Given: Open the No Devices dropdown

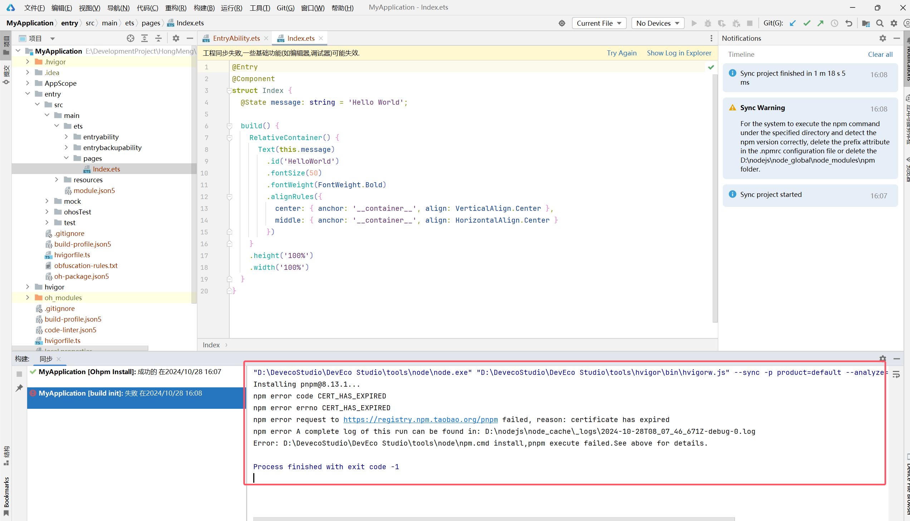Looking at the screenshot, I should 657,23.
